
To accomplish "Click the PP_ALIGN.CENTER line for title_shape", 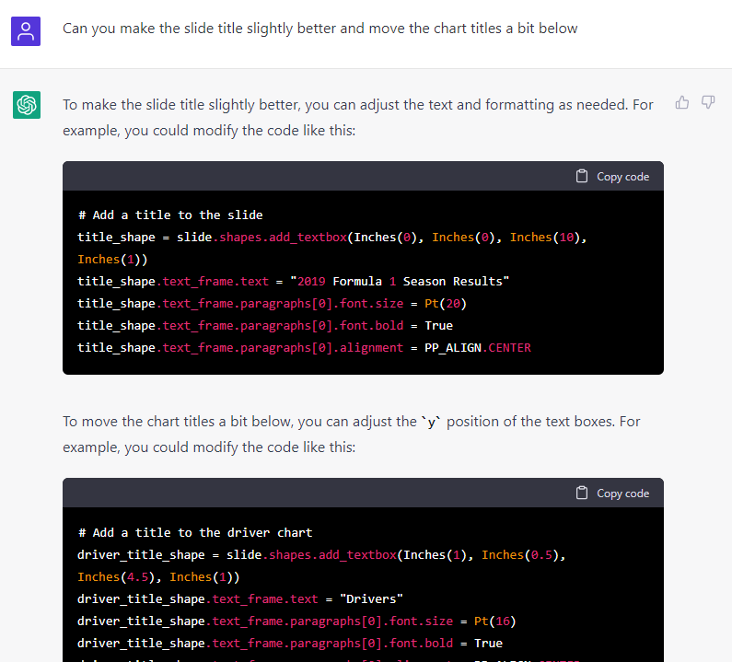I will pyautogui.click(x=304, y=348).
